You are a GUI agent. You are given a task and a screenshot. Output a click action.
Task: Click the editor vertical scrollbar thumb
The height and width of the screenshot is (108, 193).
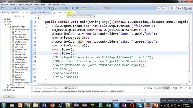[189, 47]
